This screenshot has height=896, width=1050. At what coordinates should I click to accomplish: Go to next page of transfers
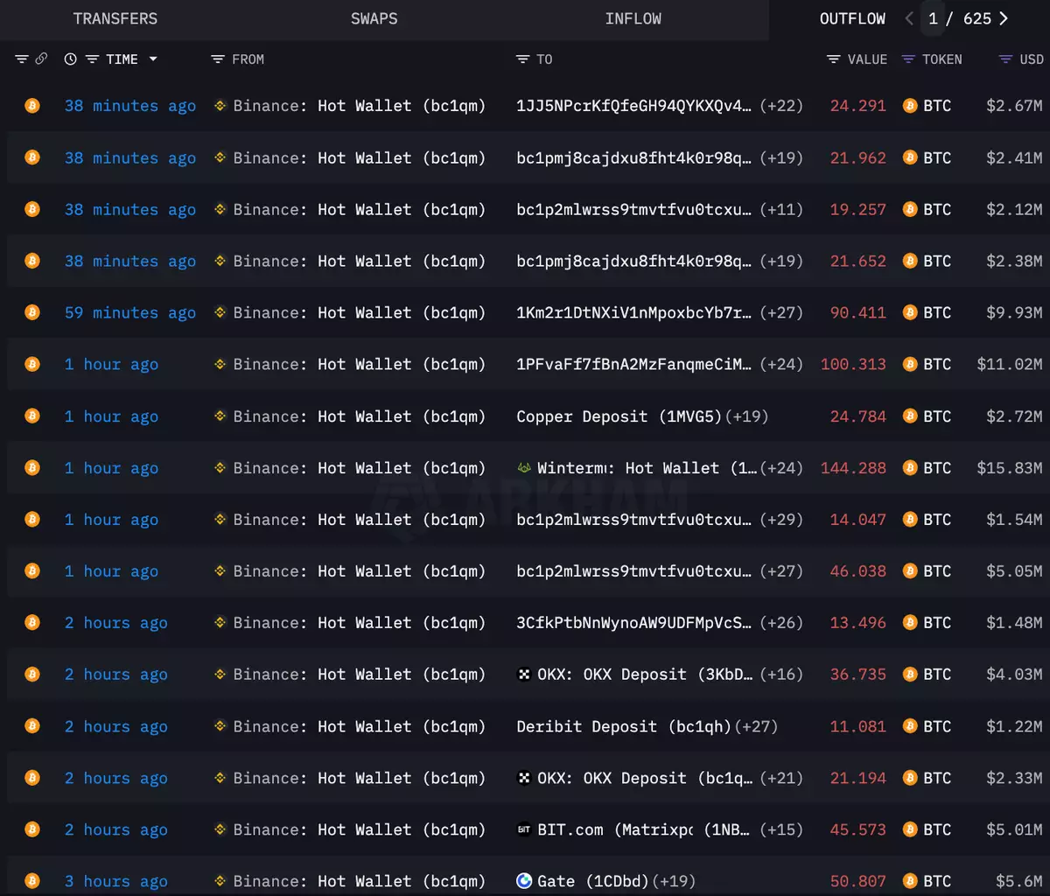point(1003,18)
